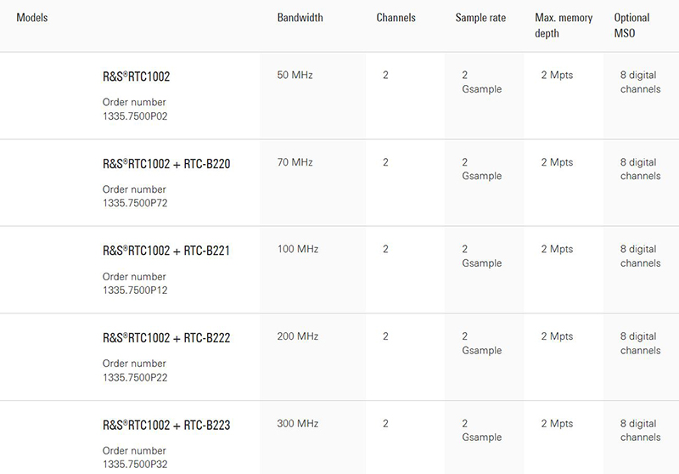
Task: Open the RTC1002 + RTC-B222 model
Action: (x=166, y=338)
